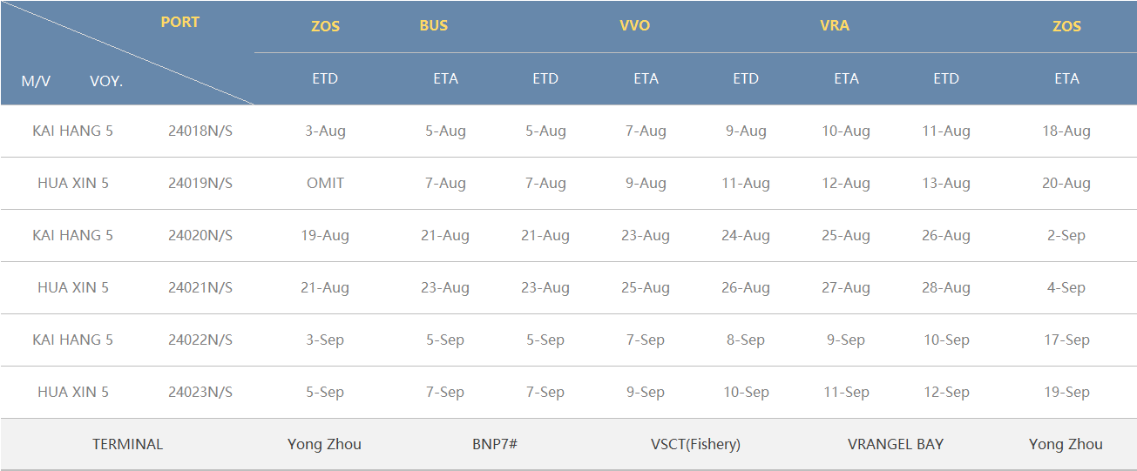Click the 19-Aug ZOS ETD cell
This screenshot has height=471, width=1137.
[x=325, y=236]
